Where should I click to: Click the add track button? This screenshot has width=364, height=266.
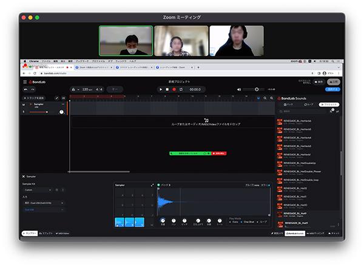(36, 98)
